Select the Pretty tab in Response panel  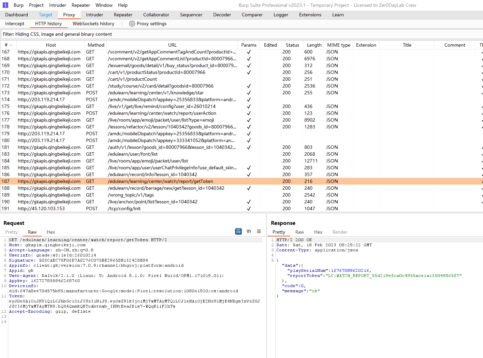(x=279, y=232)
